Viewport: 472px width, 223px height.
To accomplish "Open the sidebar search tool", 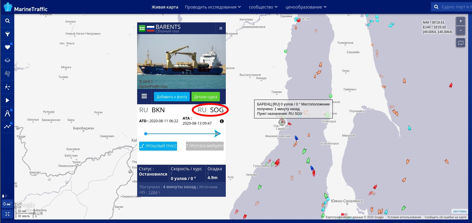I will pyautogui.click(x=7, y=21).
